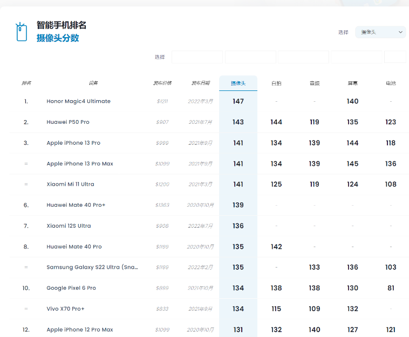This screenshot has width=409, height=337.
Task: Click camera score 136 for Xiaomi 12S Ultra
Action: (238, 226)
